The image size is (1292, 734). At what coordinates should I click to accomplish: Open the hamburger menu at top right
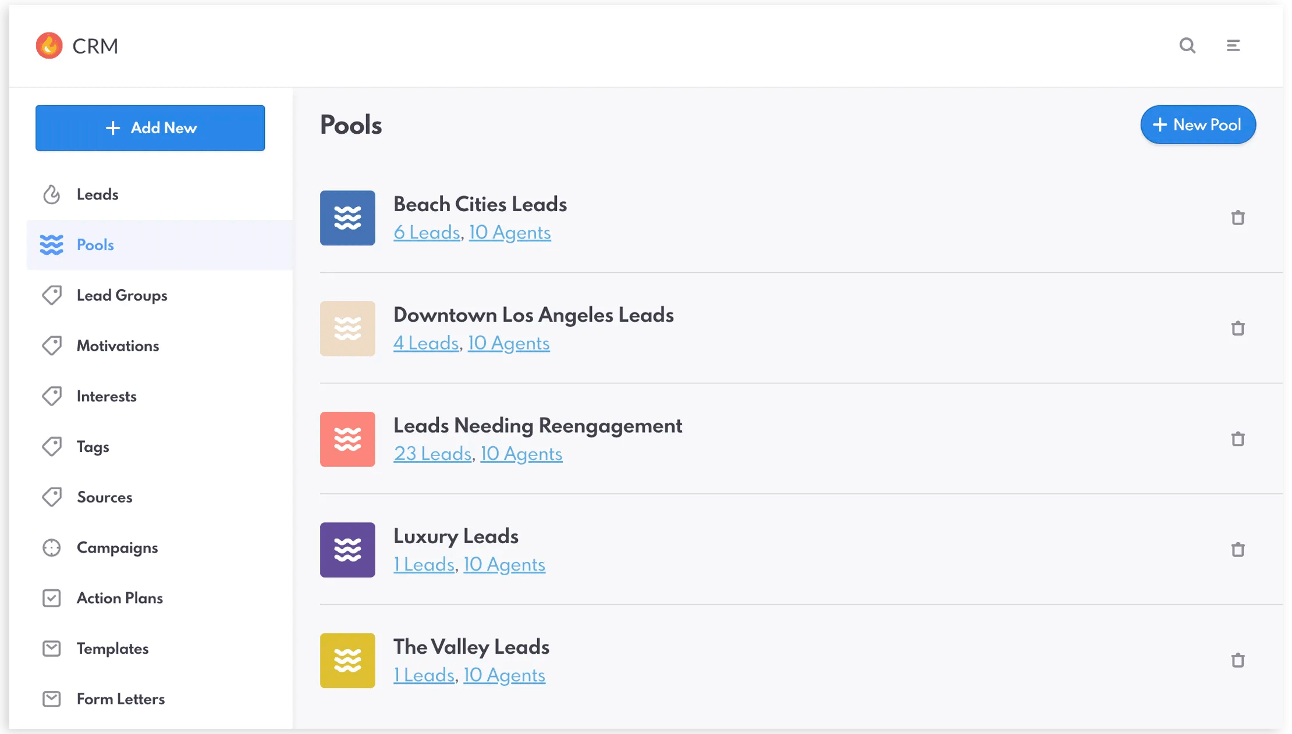tap(1234, 45)
